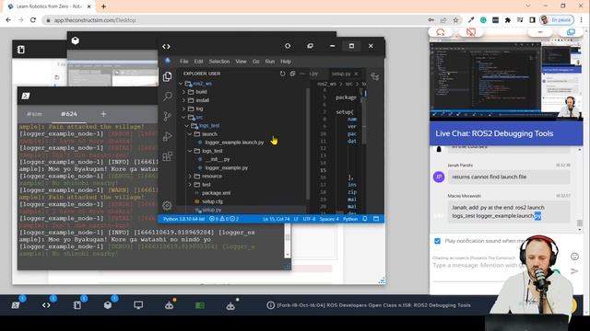Open the Help menu in the IDE
This screenshot has height=331, width=590.
point(286,62)
